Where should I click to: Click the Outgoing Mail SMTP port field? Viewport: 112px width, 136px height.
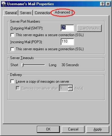click(67, 28)
